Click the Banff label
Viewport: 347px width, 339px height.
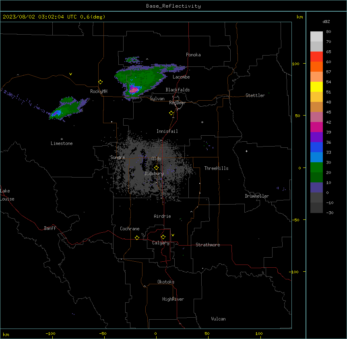click(50, 228)
